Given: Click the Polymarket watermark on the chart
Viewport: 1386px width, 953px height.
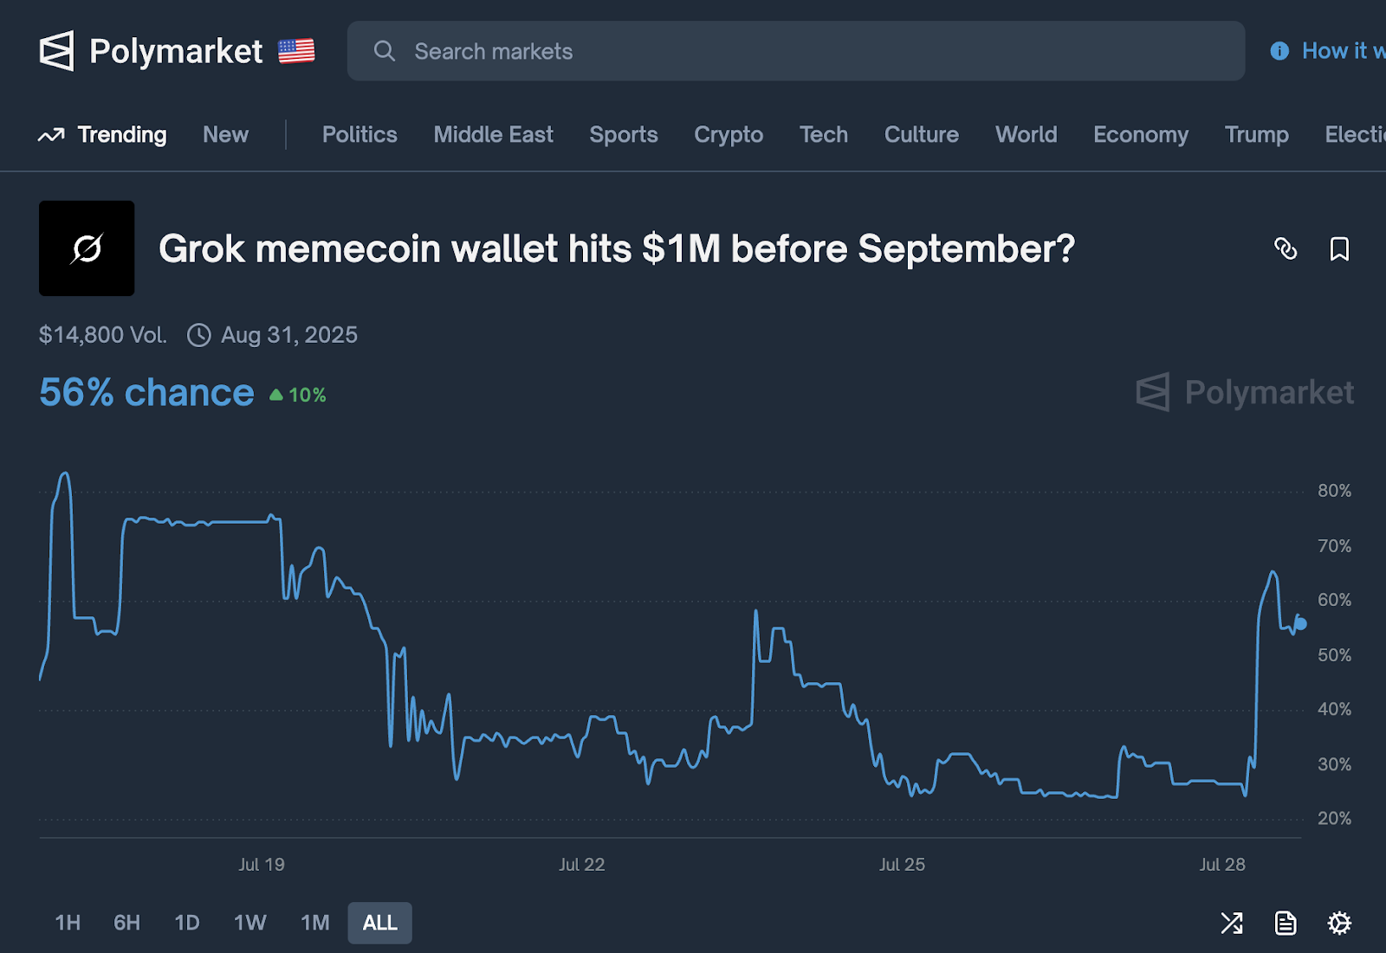Looking at the screenshot, I should coord(1244,392).
